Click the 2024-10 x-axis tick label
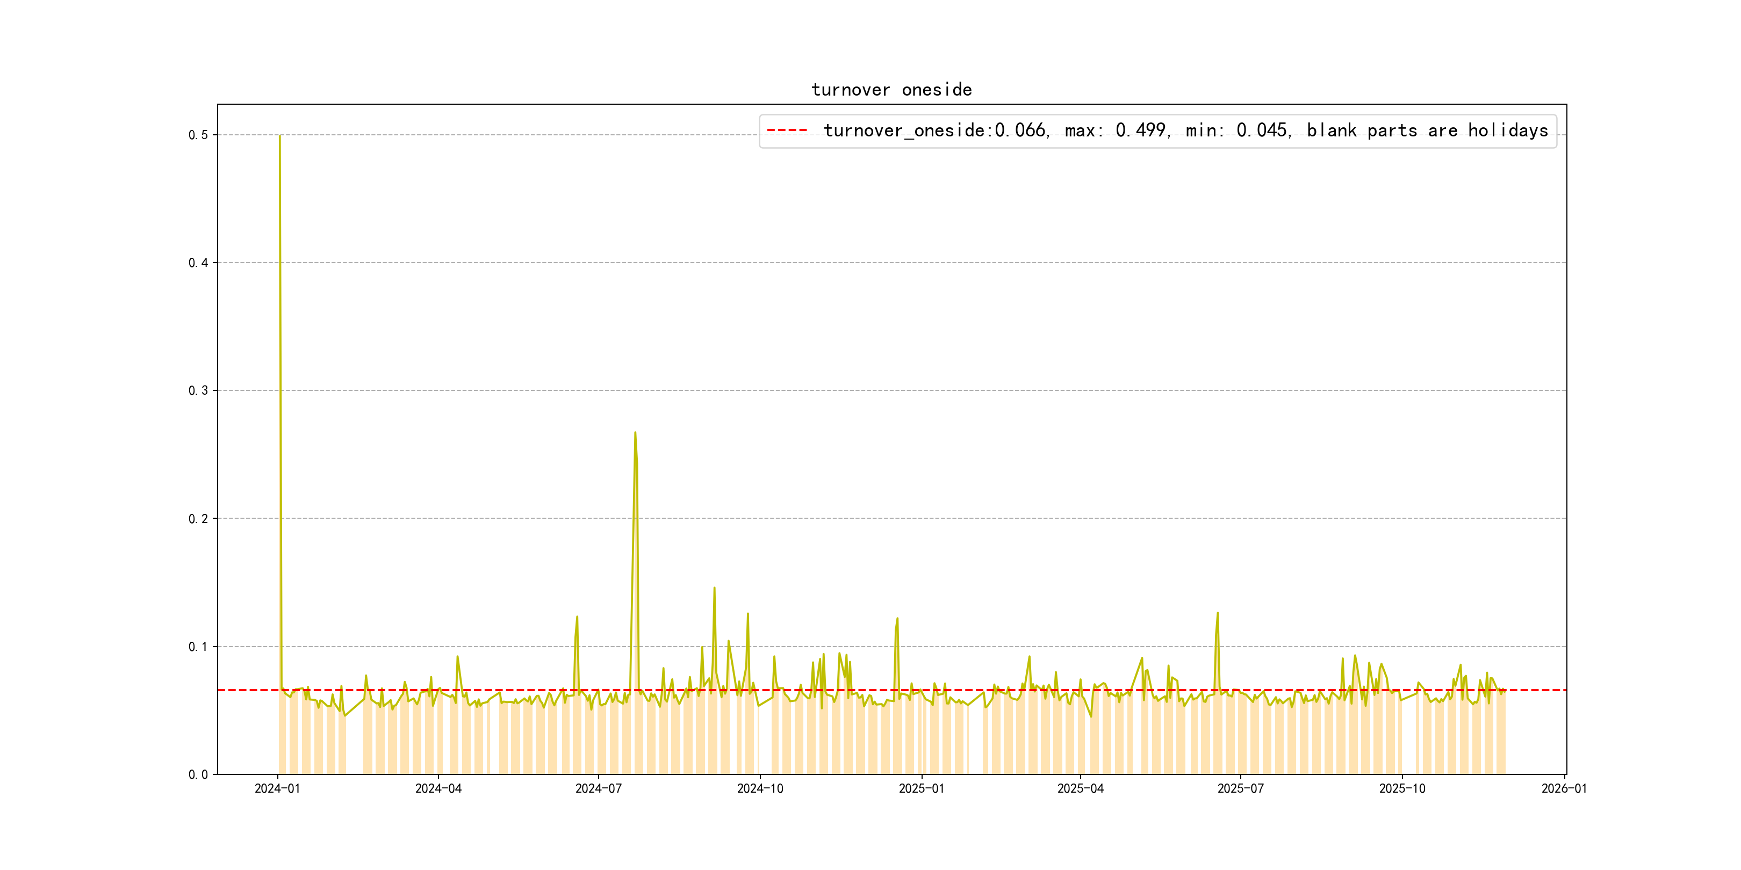 tap(760, 789)
